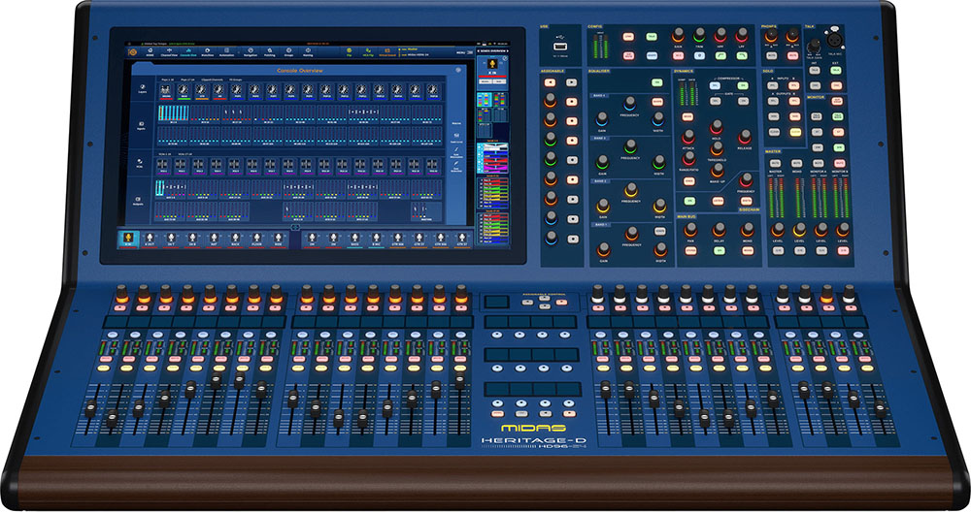
Task: Toggle the Sidechain LISTEN button
Action: point(718,201)
